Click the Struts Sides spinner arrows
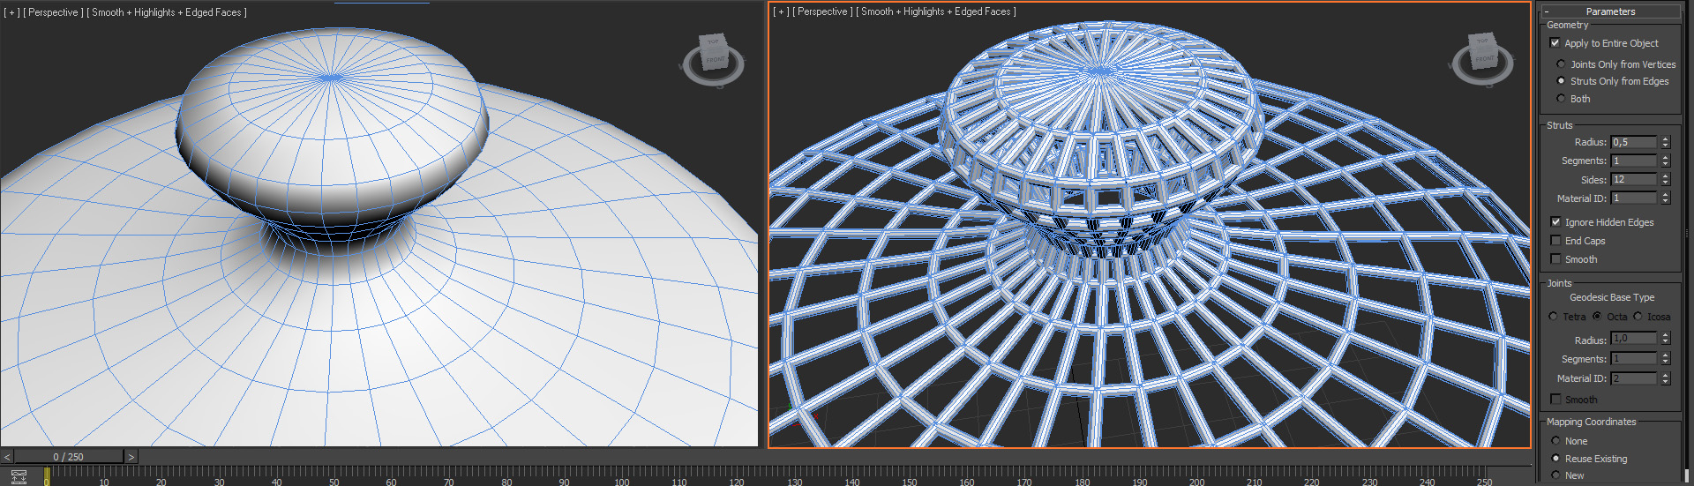Screen dimensions: 1694x486 pos(1665,179)
